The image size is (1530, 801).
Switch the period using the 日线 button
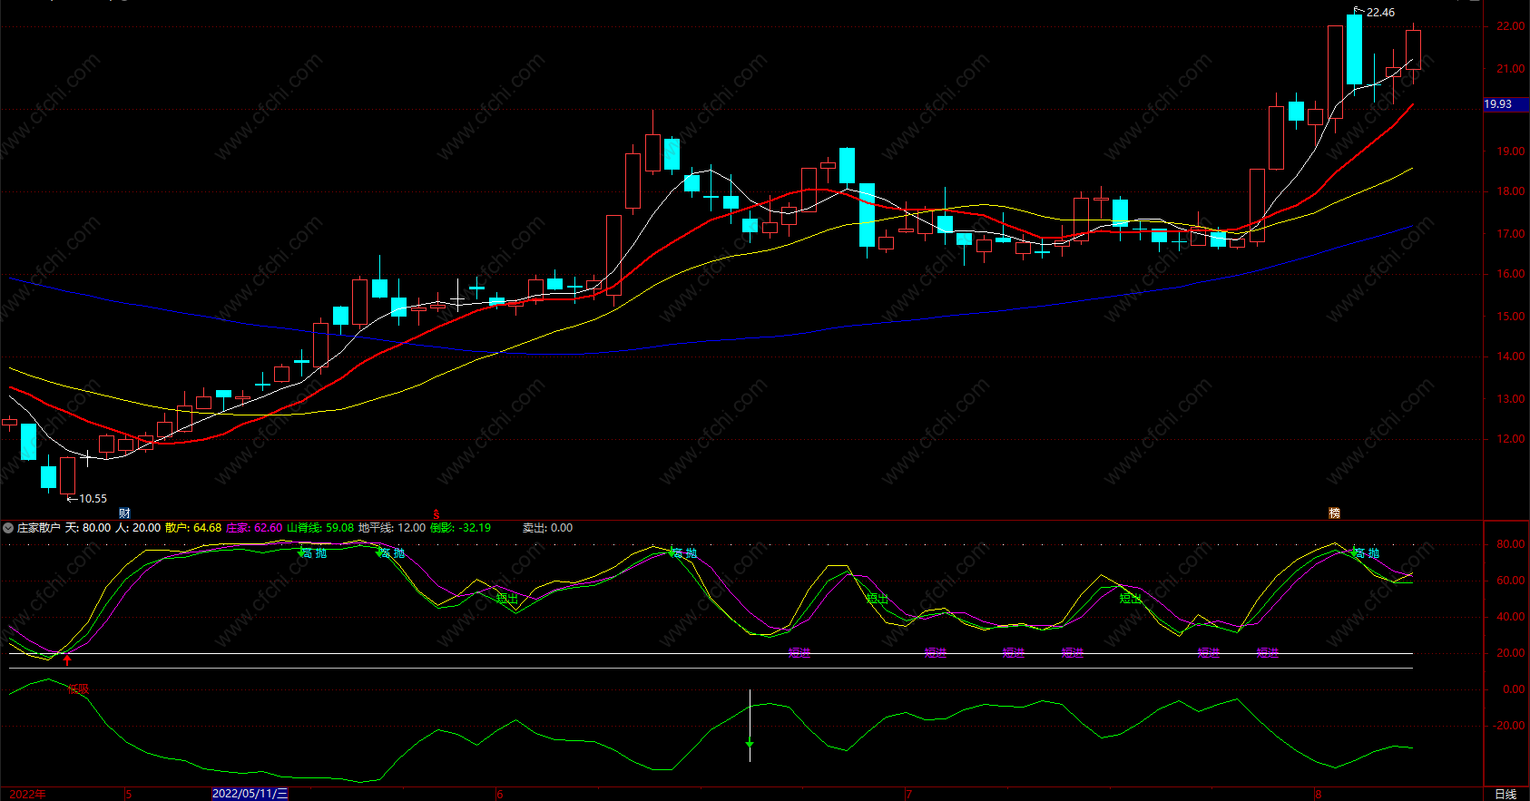point(1505,794)
